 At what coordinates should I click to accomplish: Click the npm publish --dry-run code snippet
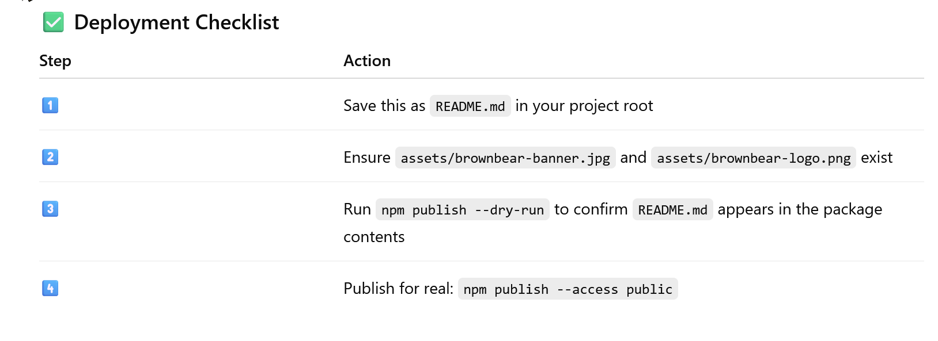click(x=462, y=210)
